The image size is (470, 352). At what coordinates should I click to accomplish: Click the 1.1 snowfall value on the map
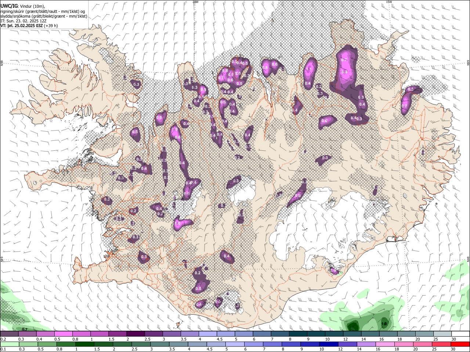tap(308, 69)
